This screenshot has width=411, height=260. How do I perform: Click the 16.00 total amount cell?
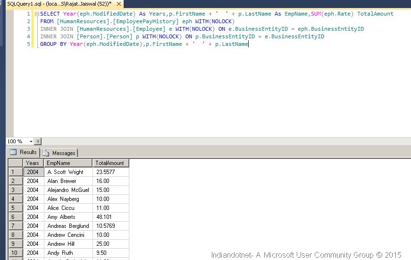coord(110,181)
